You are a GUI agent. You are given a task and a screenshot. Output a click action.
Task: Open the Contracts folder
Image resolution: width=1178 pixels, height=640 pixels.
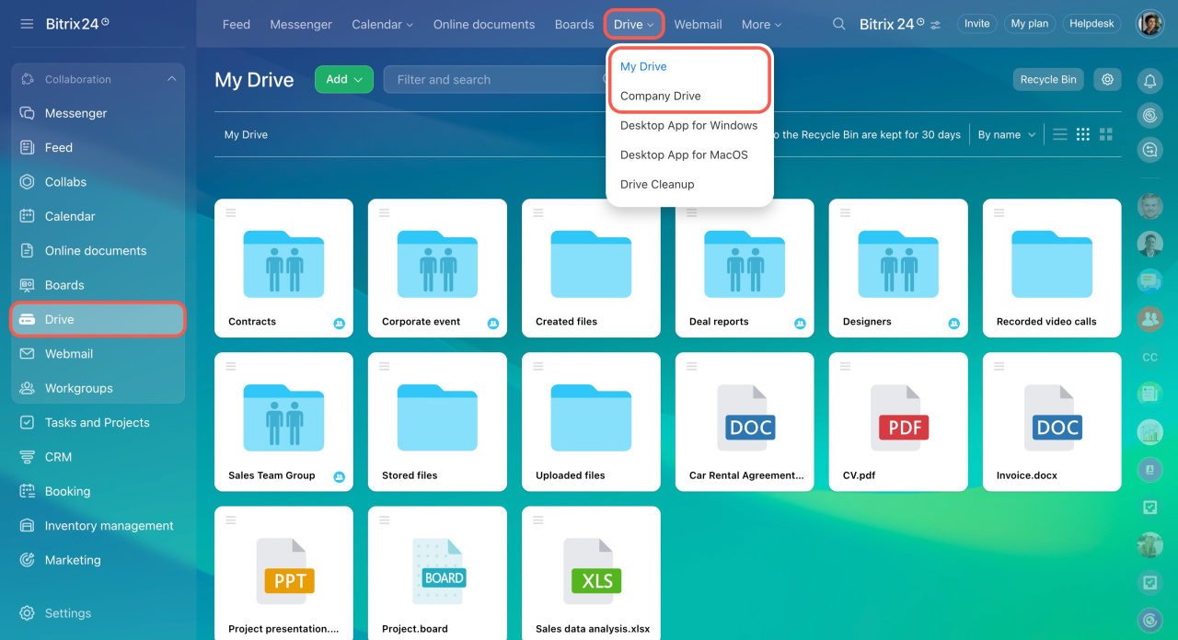[283, 267]
